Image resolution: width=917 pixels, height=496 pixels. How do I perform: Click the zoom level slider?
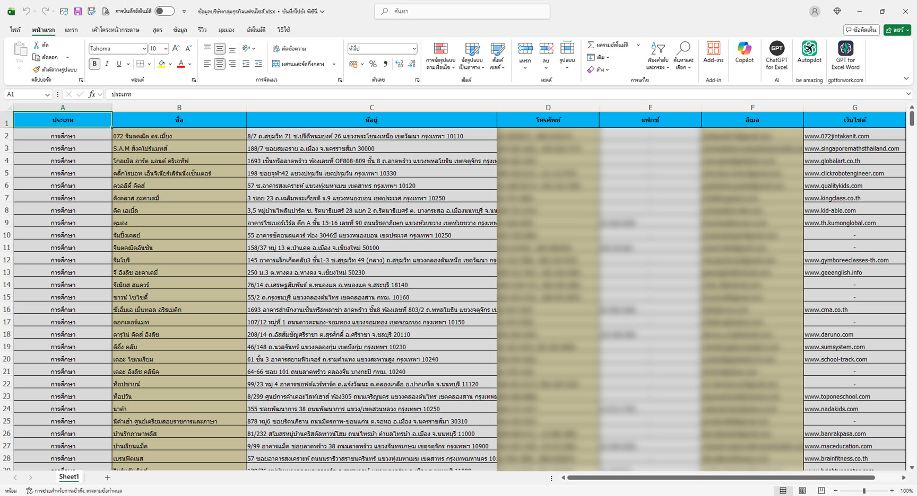point(864,491)
